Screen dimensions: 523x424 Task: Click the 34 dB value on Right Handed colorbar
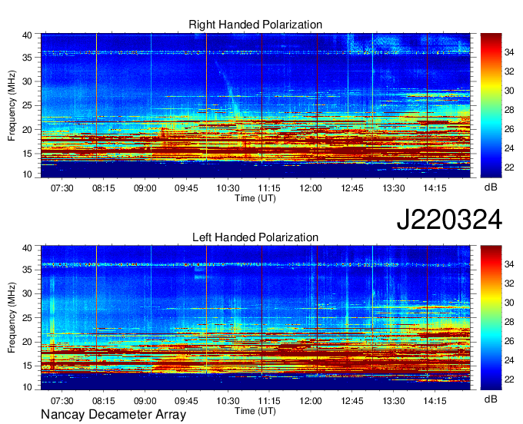509,52
